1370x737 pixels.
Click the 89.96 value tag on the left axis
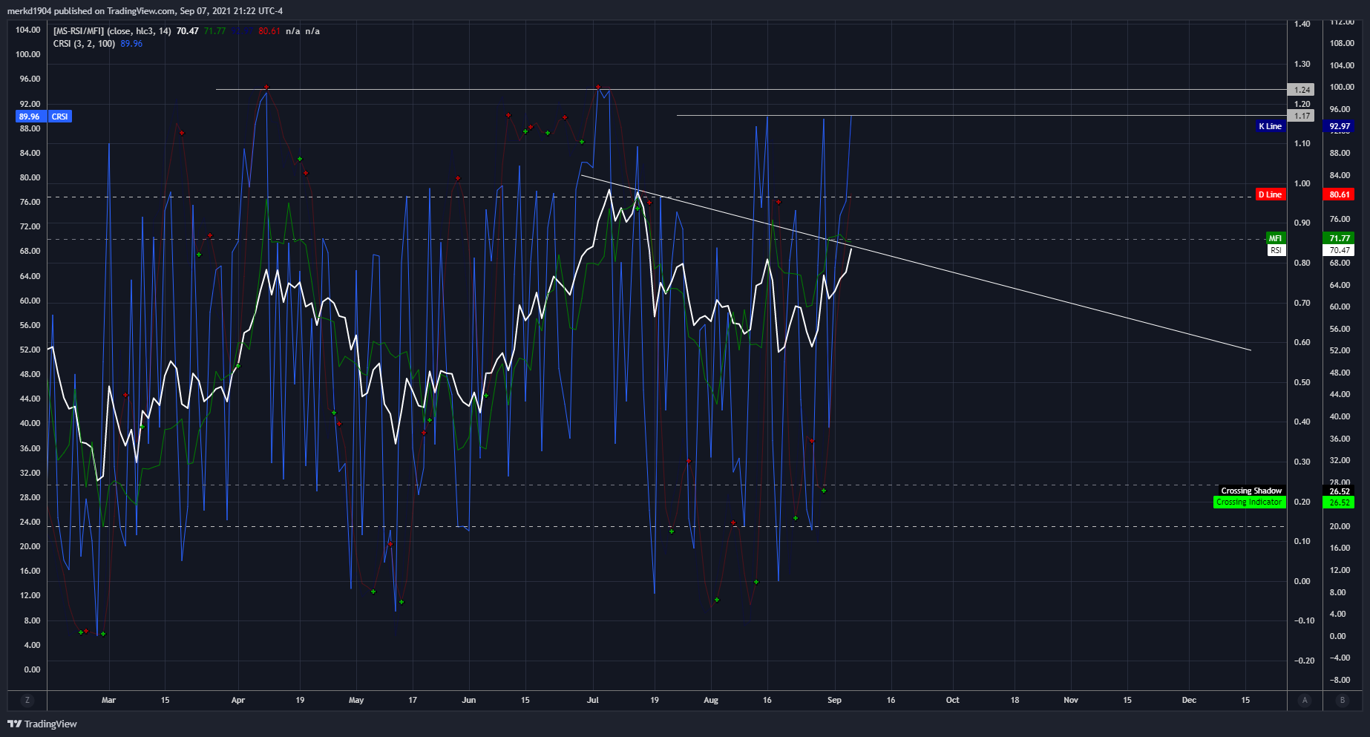[x=30, y=117]
